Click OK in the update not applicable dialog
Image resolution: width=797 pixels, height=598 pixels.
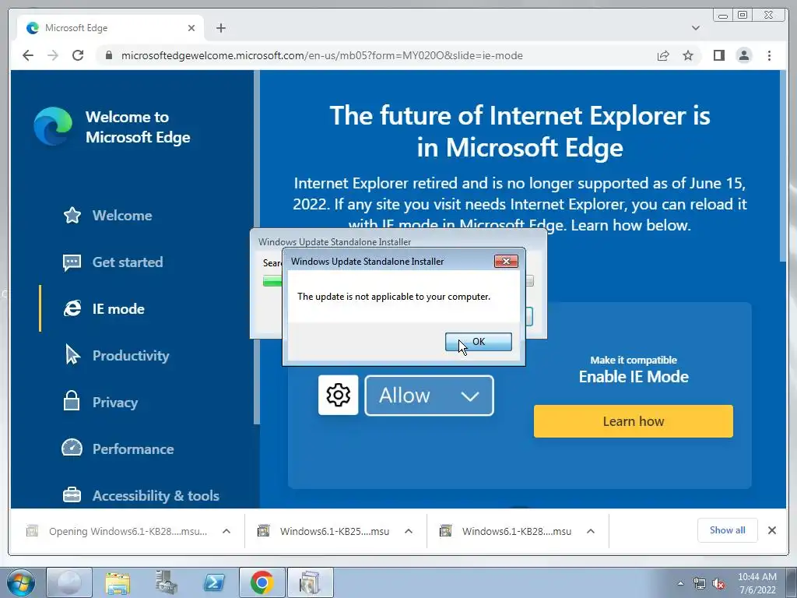tap(479, 342)
